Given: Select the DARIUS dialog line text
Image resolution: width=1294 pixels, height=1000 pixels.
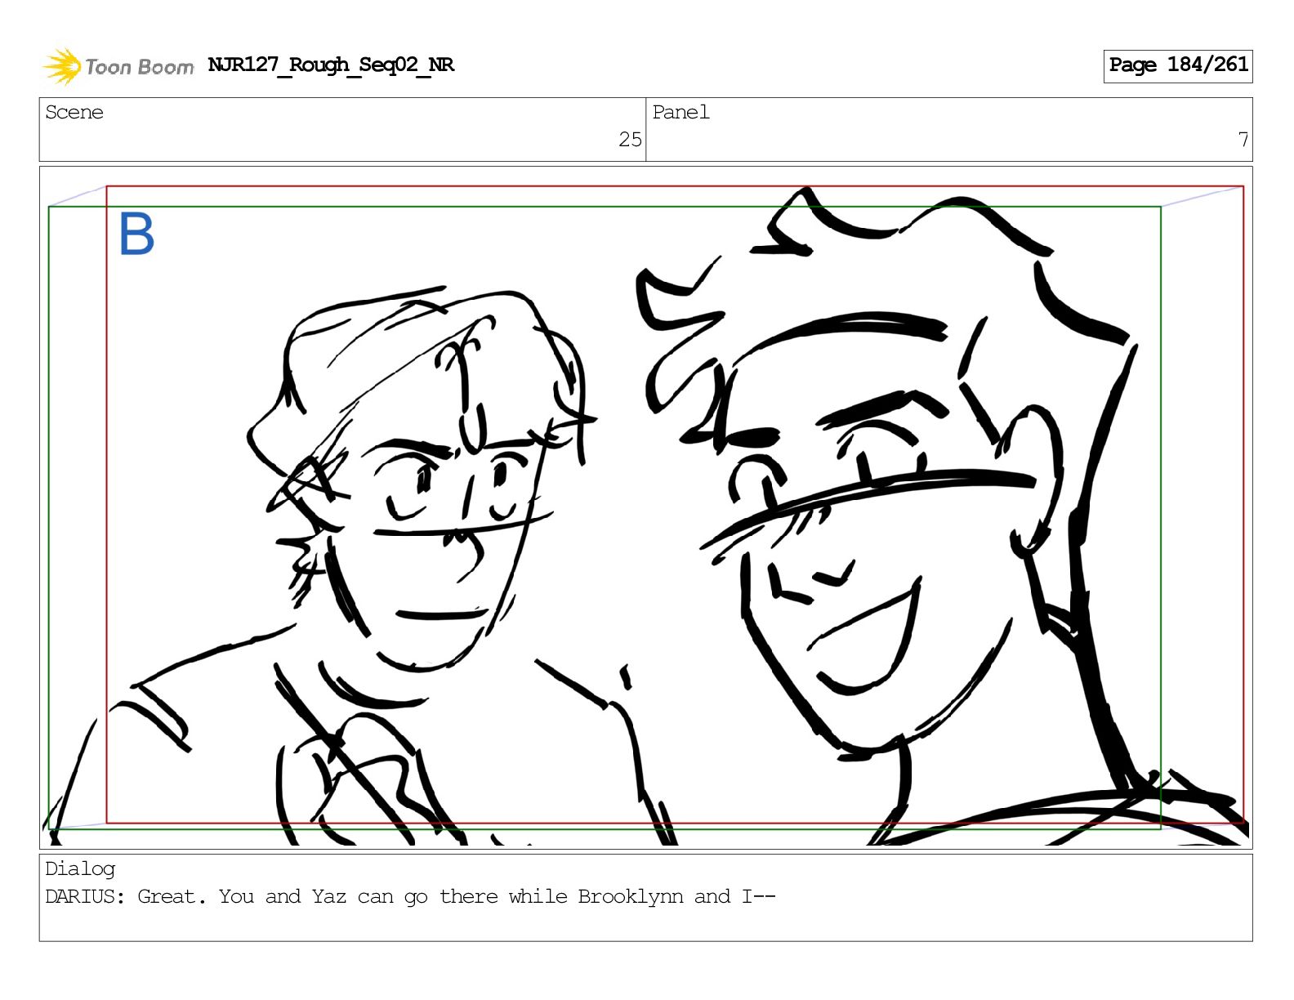Looking at the screenshot, I should [410, 897].
